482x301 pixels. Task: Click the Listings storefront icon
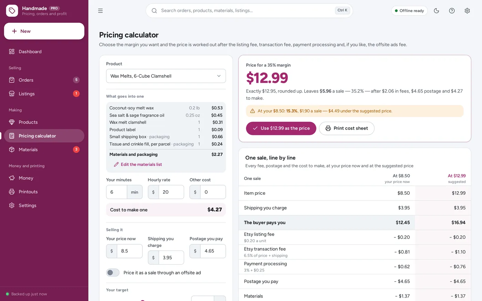point(12,94)
